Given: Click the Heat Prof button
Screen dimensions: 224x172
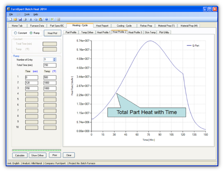Looking at the screenshot, I should 52,33.
